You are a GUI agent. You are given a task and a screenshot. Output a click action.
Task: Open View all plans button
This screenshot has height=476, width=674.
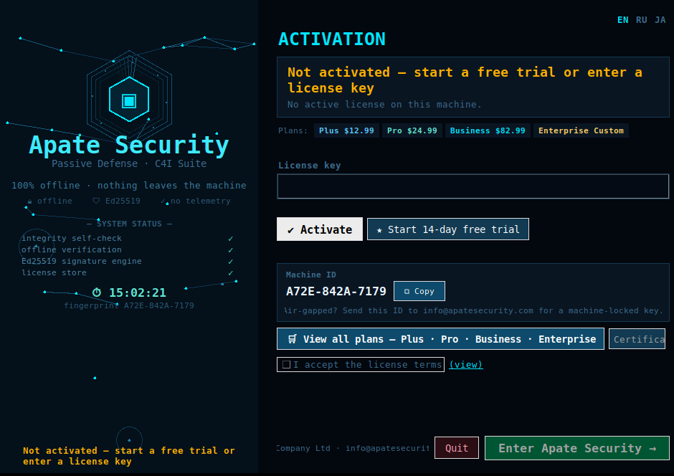pyautogui.click(x=440, y=339)
